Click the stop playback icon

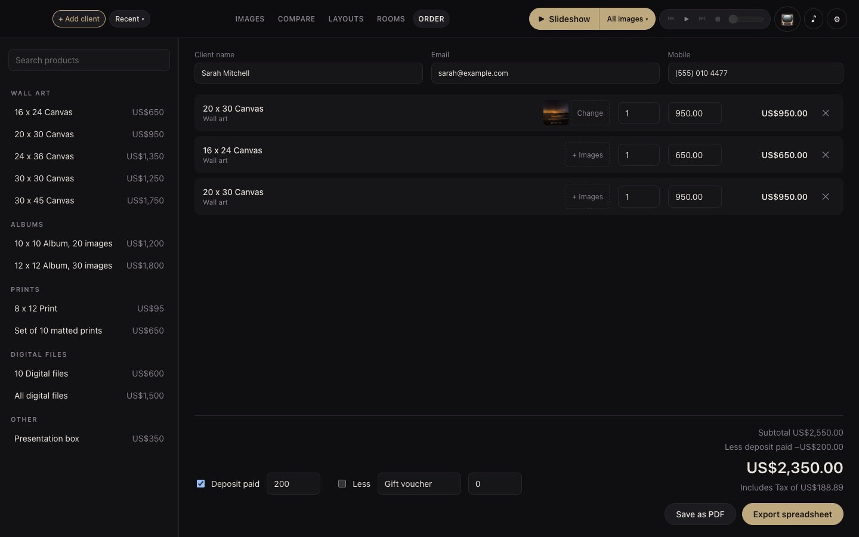pyautogui.click(x=718, y=19)
